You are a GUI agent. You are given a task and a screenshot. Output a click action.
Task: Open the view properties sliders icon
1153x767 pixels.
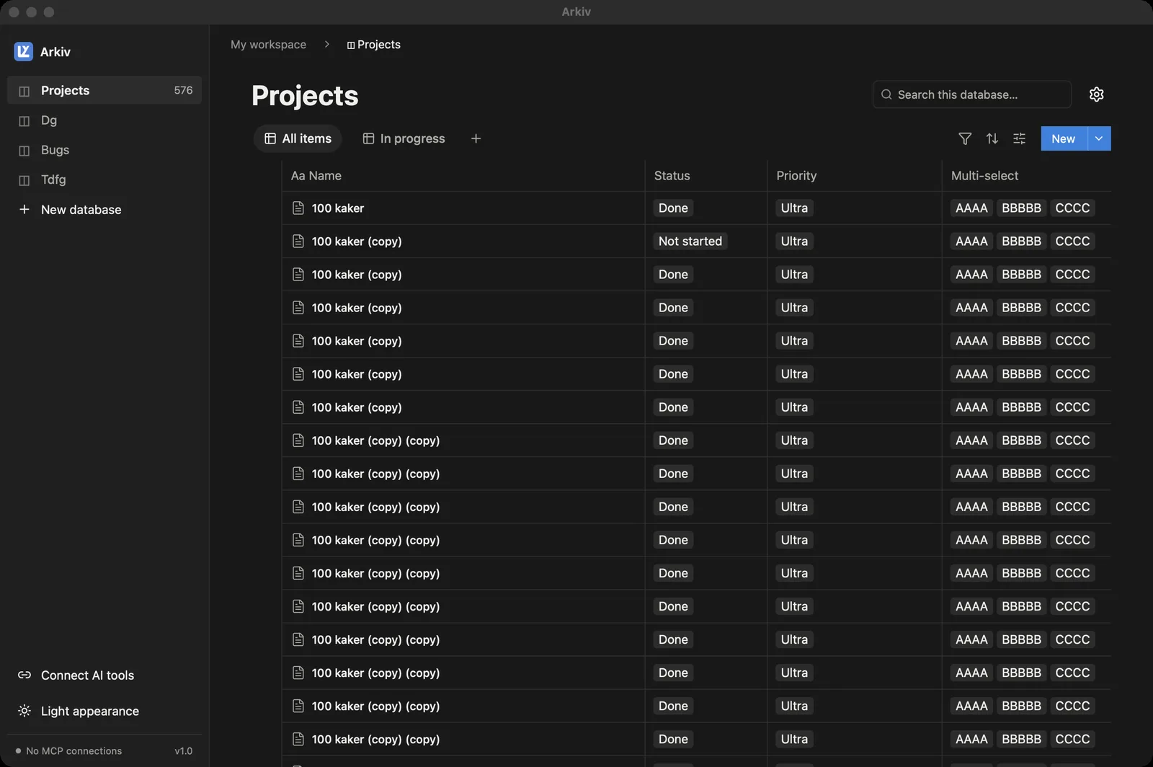coord(1019,138)
